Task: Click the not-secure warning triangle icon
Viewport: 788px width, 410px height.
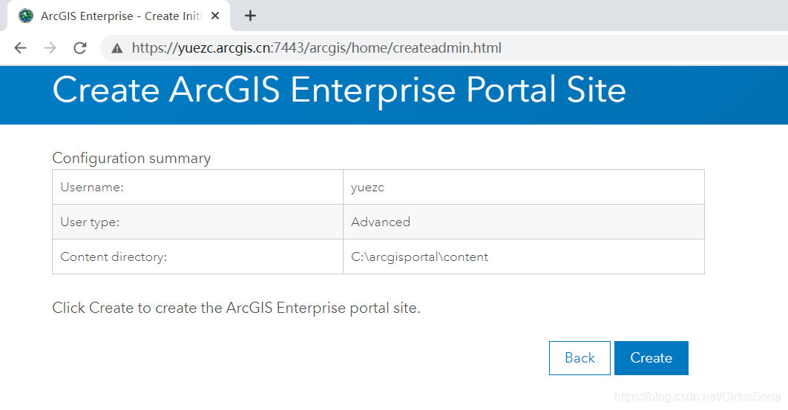Action: pyautogui.click(x=117, y=48)
